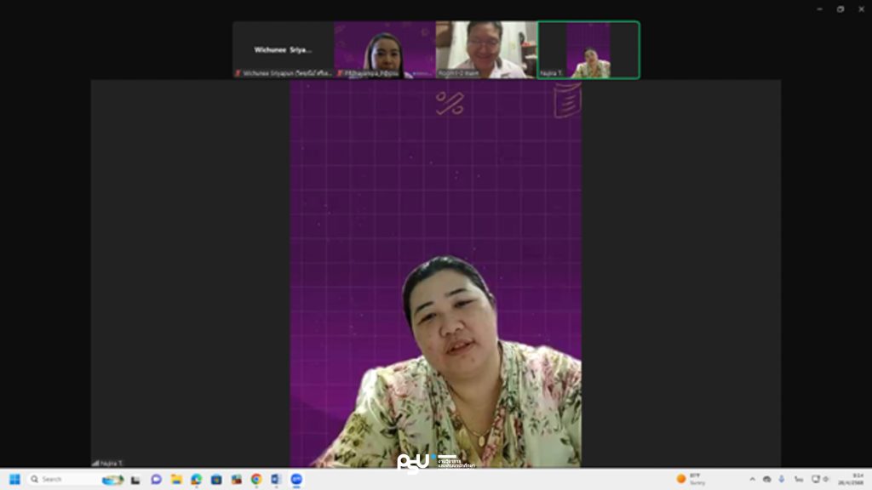Launch Microsoft Edge from the taskbar

tap(197, 479)
